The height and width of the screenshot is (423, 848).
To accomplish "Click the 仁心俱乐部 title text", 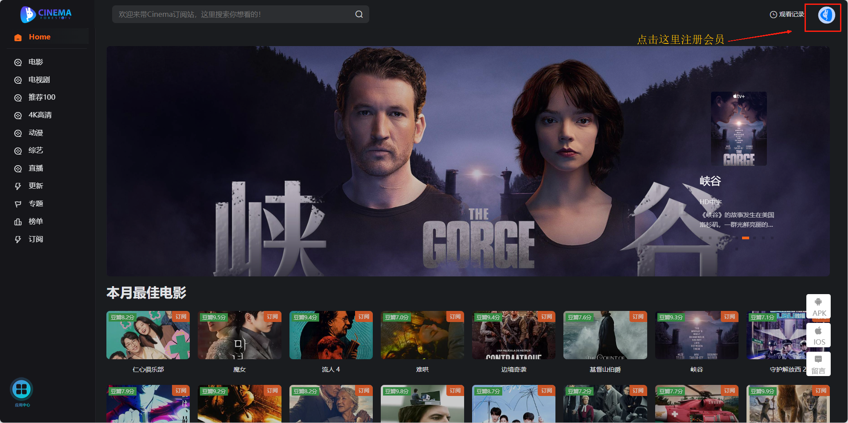I will [x=148, y=369].
